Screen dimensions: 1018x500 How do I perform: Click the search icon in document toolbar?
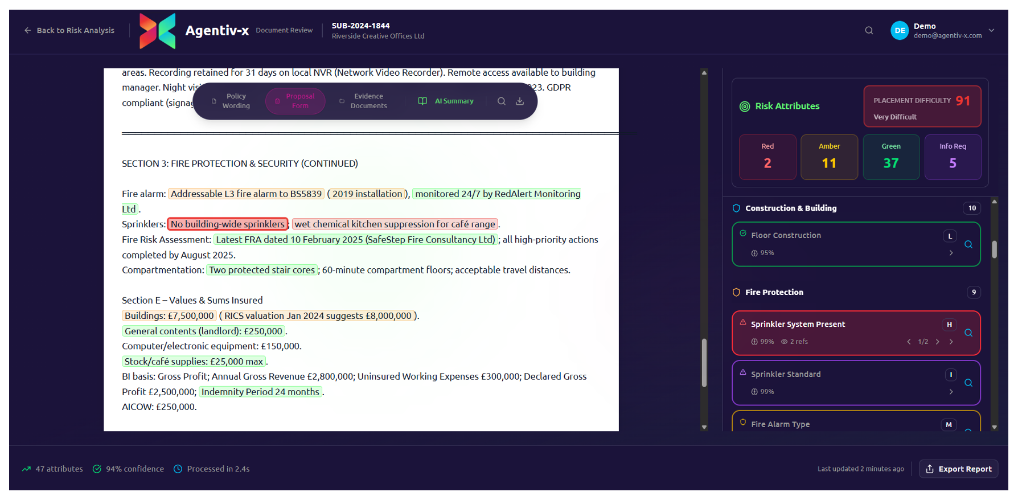coord(501,101)
